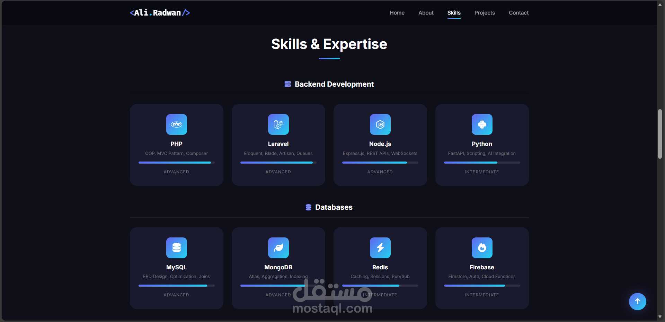
Task: Click "Eloquent, Blade, Artisan, Queues" text
Action: [x=278, y=153]
